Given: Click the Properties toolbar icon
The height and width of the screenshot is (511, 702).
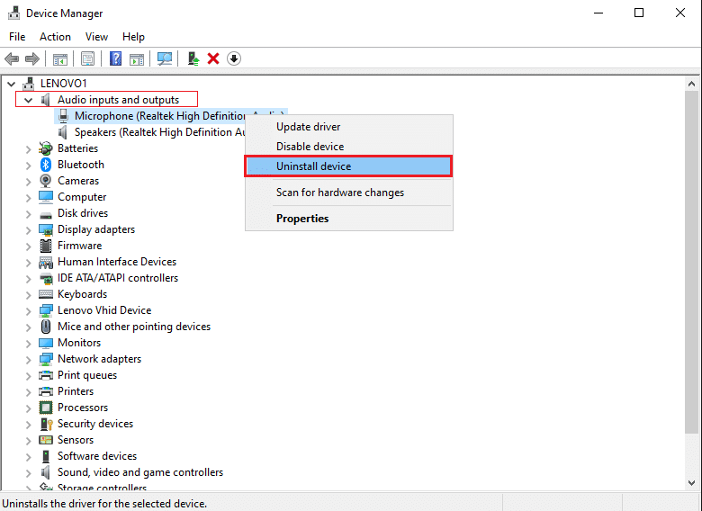Looking at the screenshot, I should pos(87,58).
